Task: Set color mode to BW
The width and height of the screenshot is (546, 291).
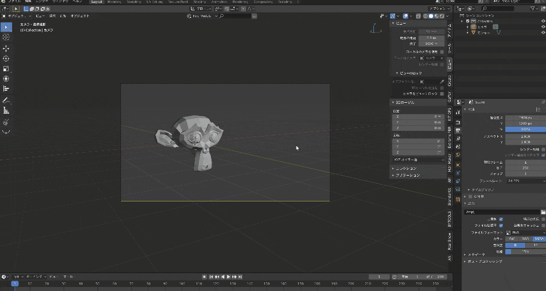Action: tap(512, 239)
